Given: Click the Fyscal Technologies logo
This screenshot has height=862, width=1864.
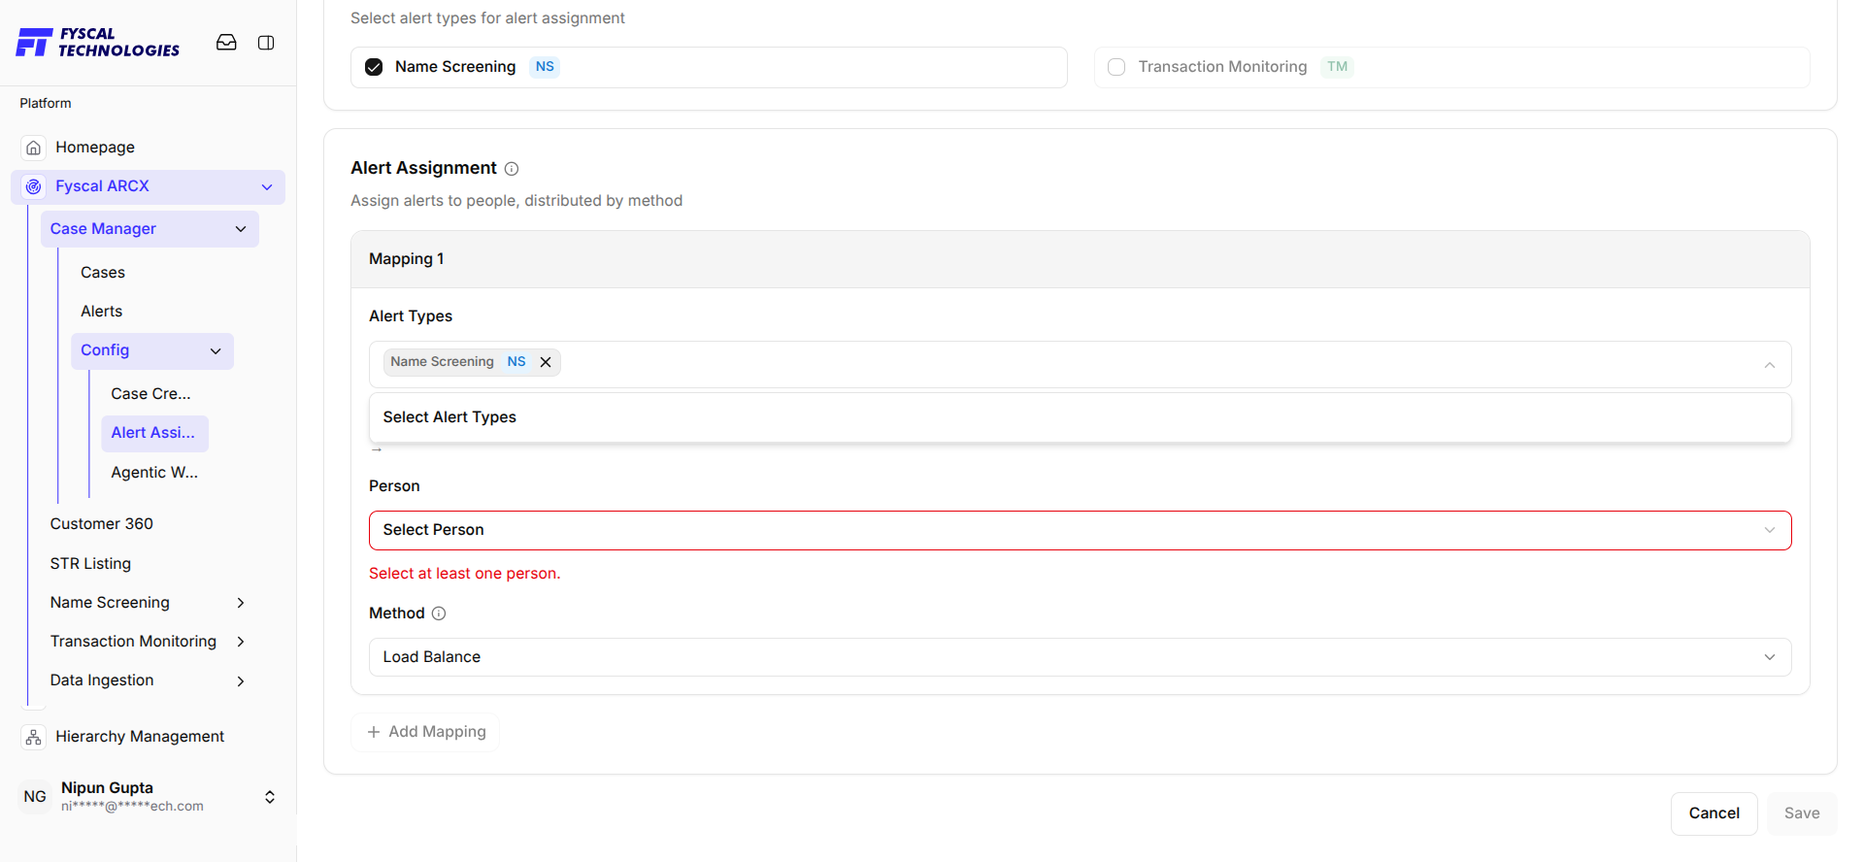Looking at the screenshot, I should click(x=98, y=43).
